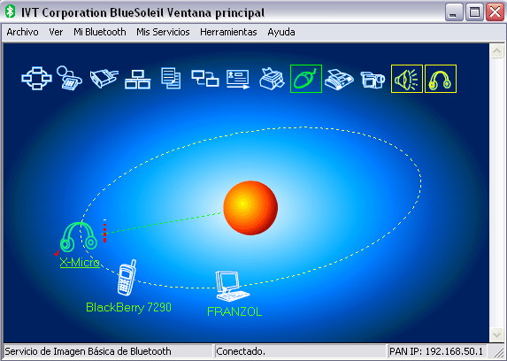Open the Basic Imaging camera icon
This screenshot has height=361, width=507.
coord(373,80)
